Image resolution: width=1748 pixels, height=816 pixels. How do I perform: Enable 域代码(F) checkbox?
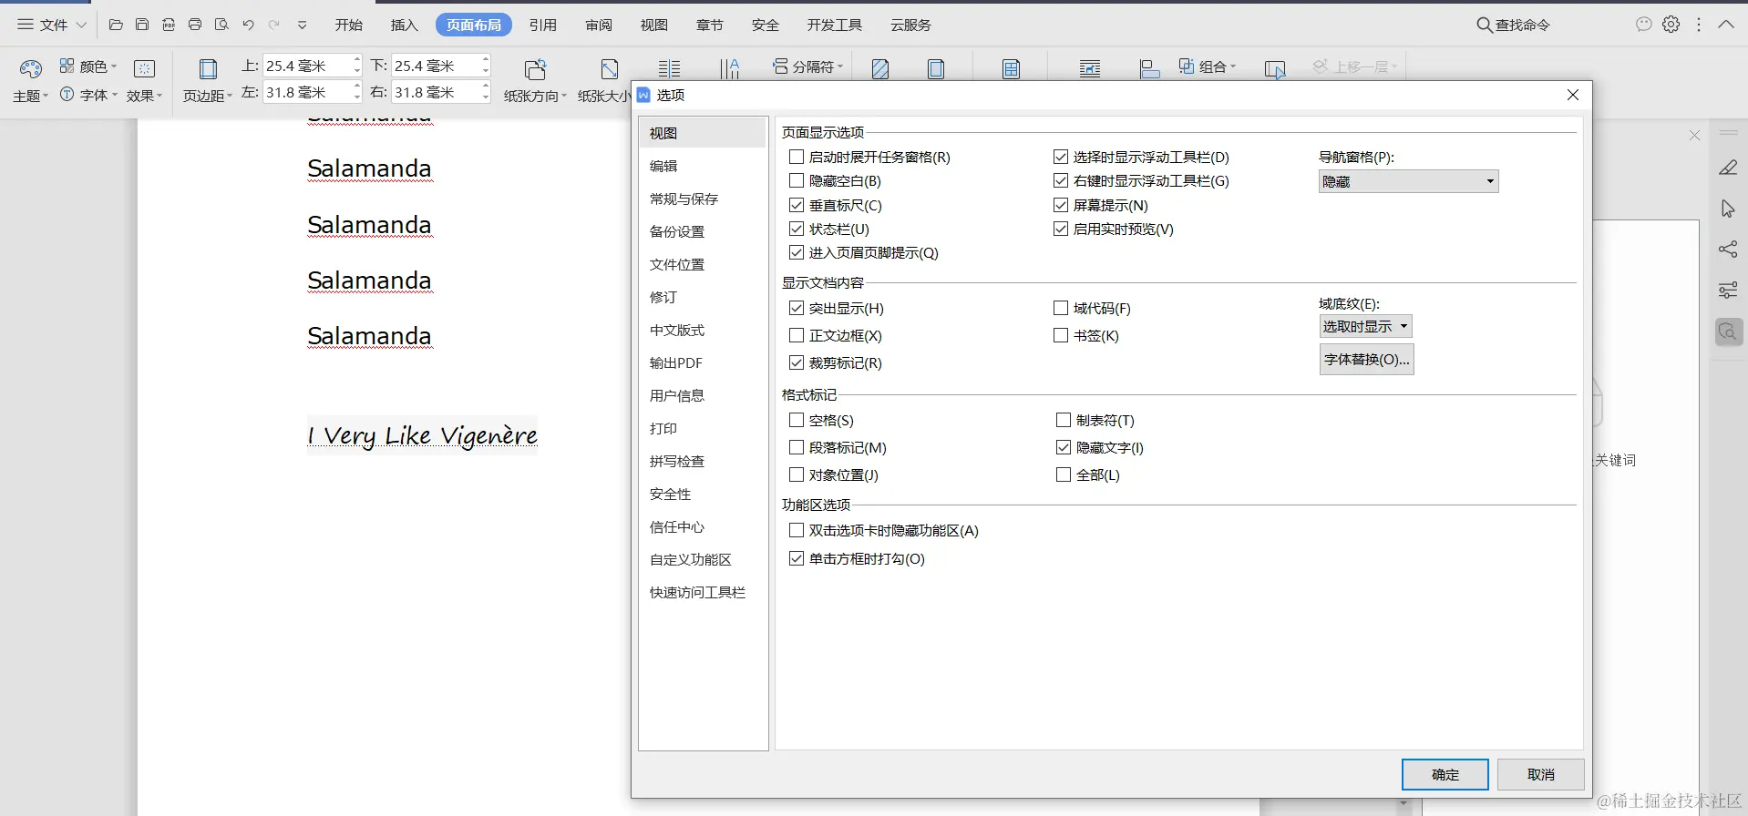[1061, 308]
